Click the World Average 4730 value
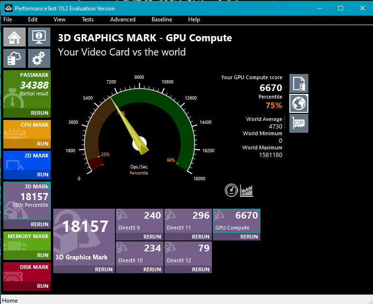This screenshot has width=373, height=304. pyautogui.click(x=276, y=126)
